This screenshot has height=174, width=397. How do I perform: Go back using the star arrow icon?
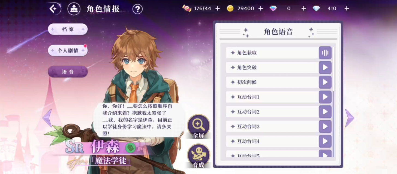pyautogui.click(x=53, y=9)
